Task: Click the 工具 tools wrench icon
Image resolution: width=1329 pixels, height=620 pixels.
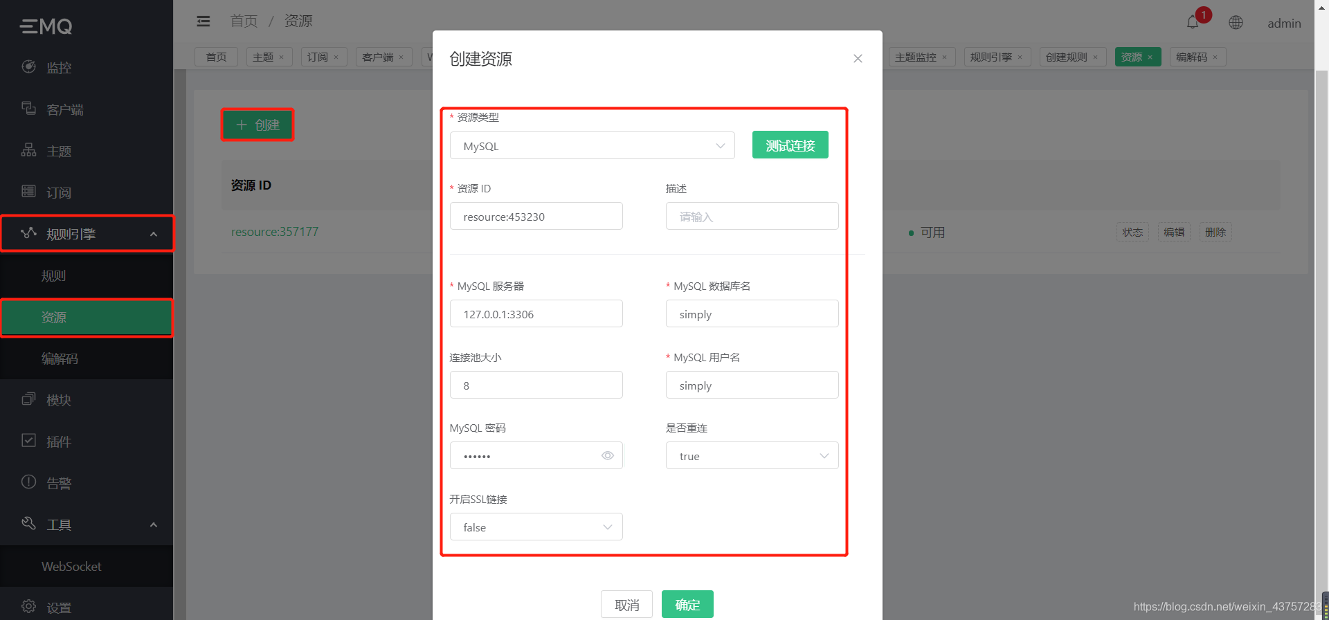Action: pos(28,524)
